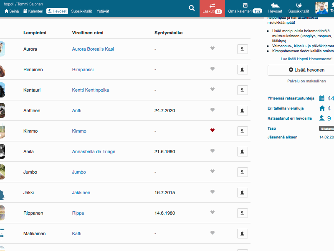Viewport: 334px width, 251px height.
Task: Open the Seinä menu item
Action: (12, 11)
